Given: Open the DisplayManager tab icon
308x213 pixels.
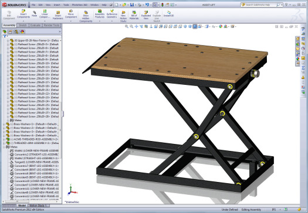Looking at the screenshot, I should coord(22,32).
